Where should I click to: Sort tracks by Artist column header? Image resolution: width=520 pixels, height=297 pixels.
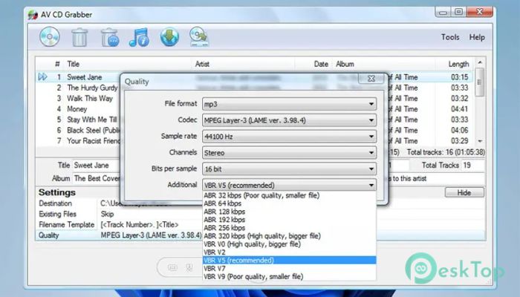click(x=202, y=64)
